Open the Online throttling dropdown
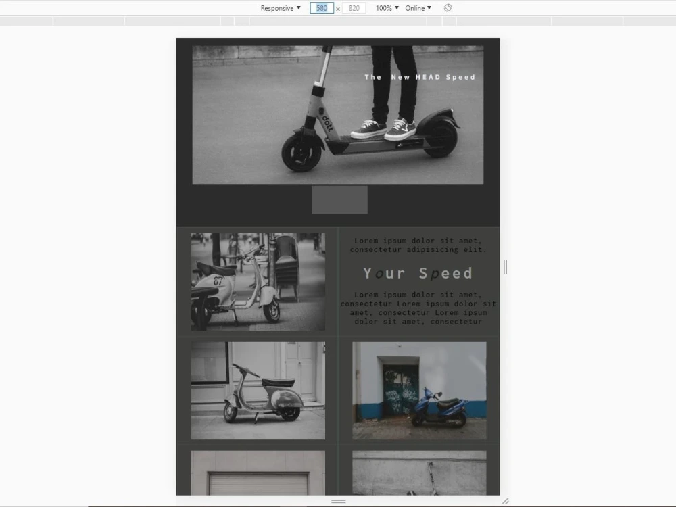676x507 pixels. [418, 8]
